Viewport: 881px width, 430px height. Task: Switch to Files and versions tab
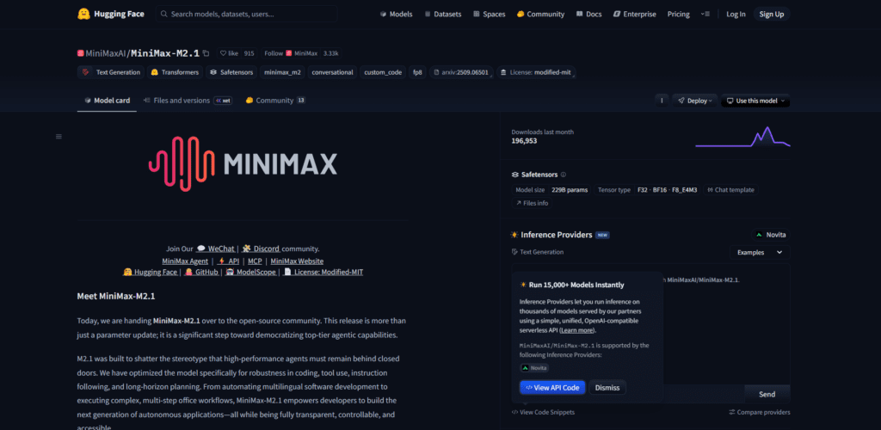click(x=188, y=101)
